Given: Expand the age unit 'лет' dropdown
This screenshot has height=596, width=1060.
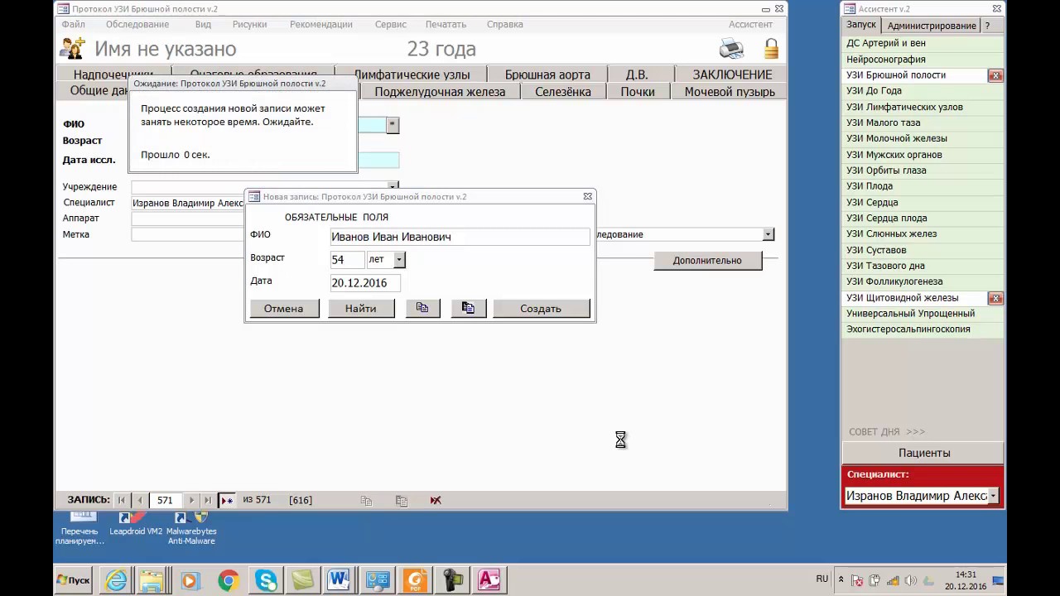Looking at the screenshot, I should [x=398, y=260].
